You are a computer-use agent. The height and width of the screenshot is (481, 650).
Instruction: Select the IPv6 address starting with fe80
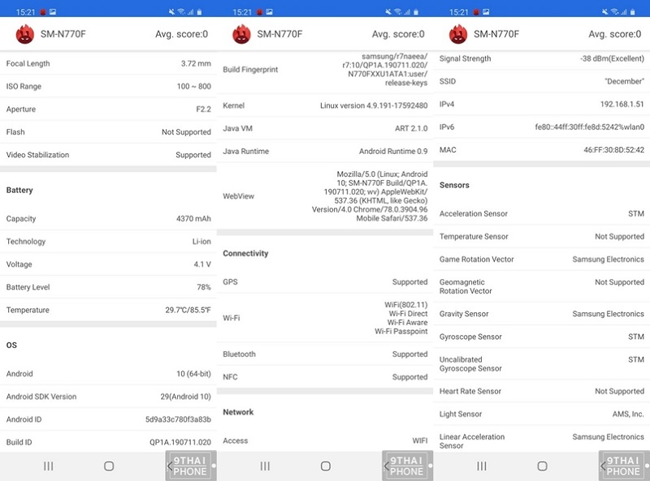coord(590,127)
